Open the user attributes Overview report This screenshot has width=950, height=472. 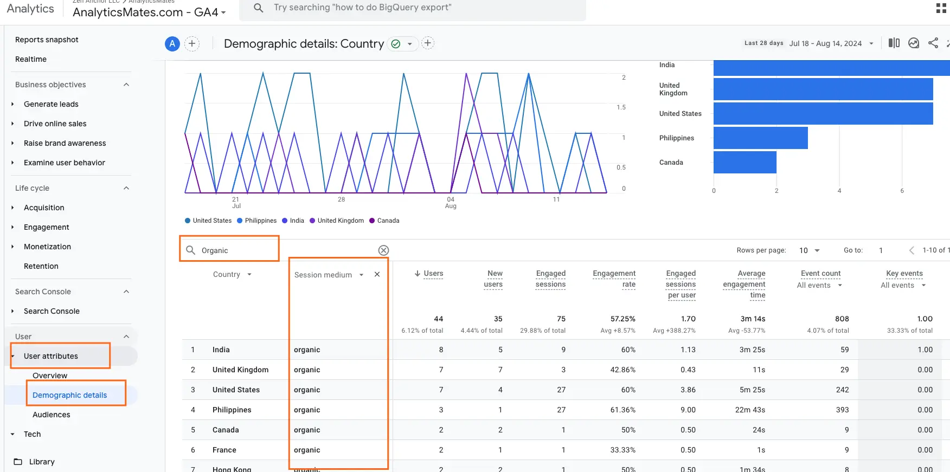pos(50,376)
